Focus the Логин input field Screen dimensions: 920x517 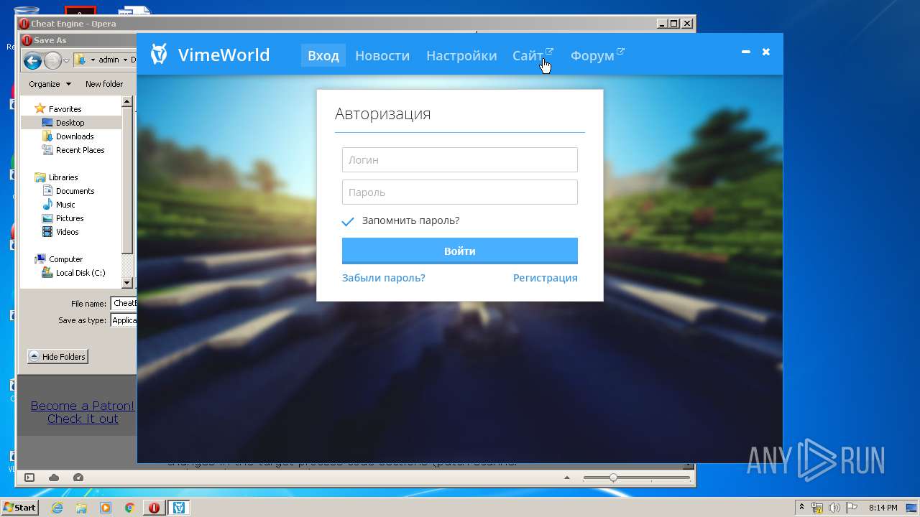click(x=460, y=160)
